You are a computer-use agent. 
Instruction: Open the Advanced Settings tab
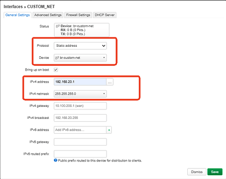[x=48, y=15]
